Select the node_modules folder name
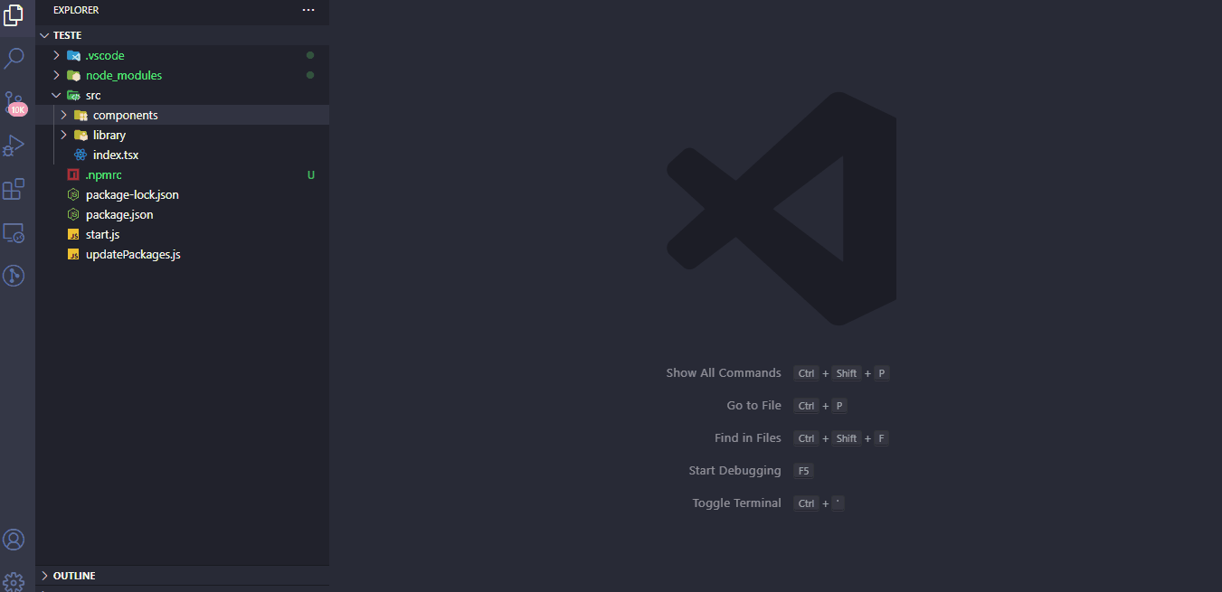This screenshot has height=592, width=1222. tap(124, 75)
